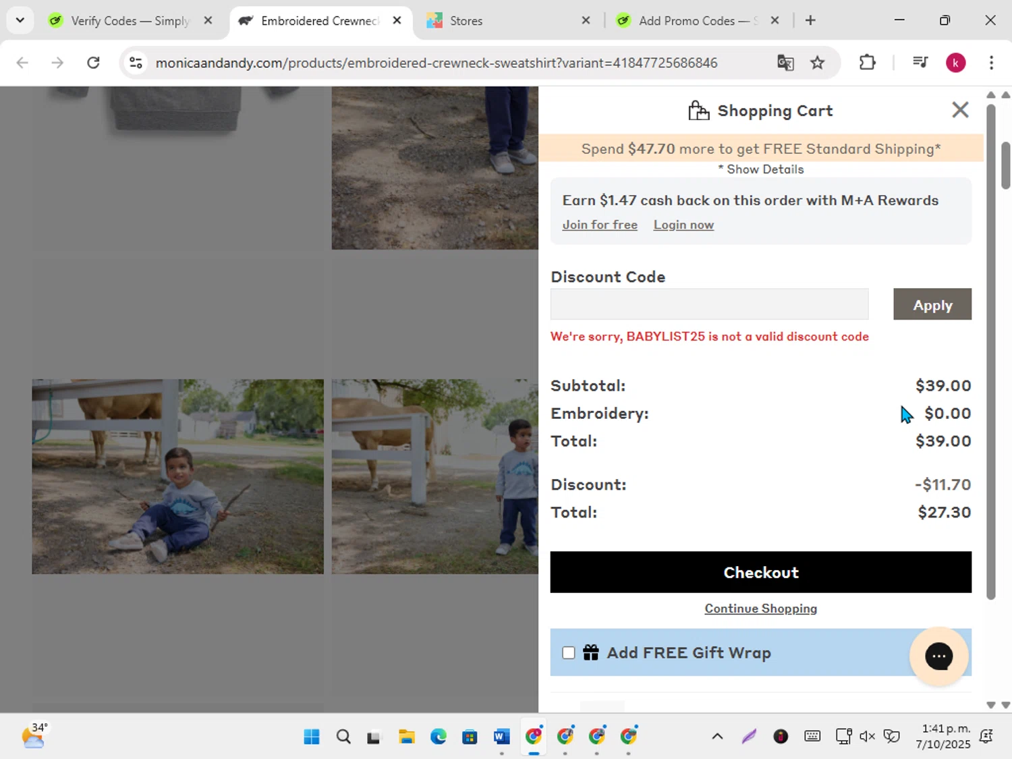The height and width of the screenshot is (759, 1012).
Task: Click the -$11.70 discount amount
Action: click(943, 484)
